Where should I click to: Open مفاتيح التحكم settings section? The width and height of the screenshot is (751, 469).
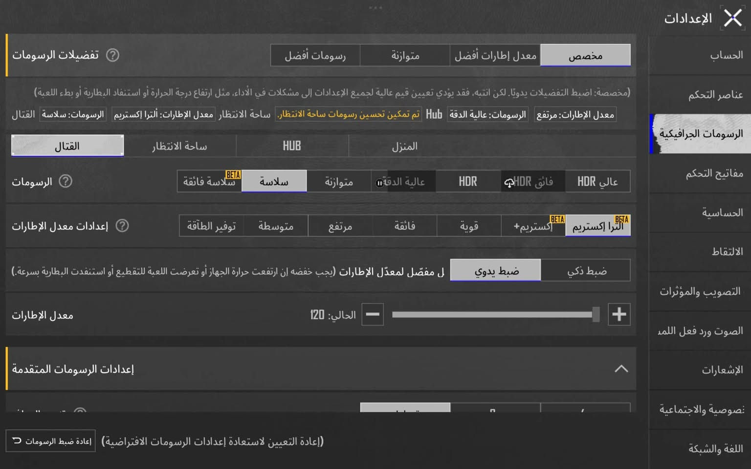tap(700, 173)
